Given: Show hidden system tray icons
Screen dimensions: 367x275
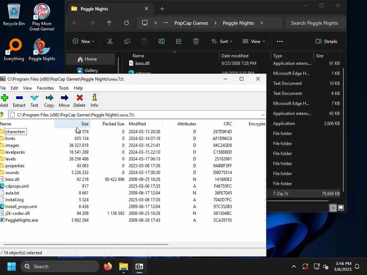Looking at the screenshot, I should coord(294,266).
